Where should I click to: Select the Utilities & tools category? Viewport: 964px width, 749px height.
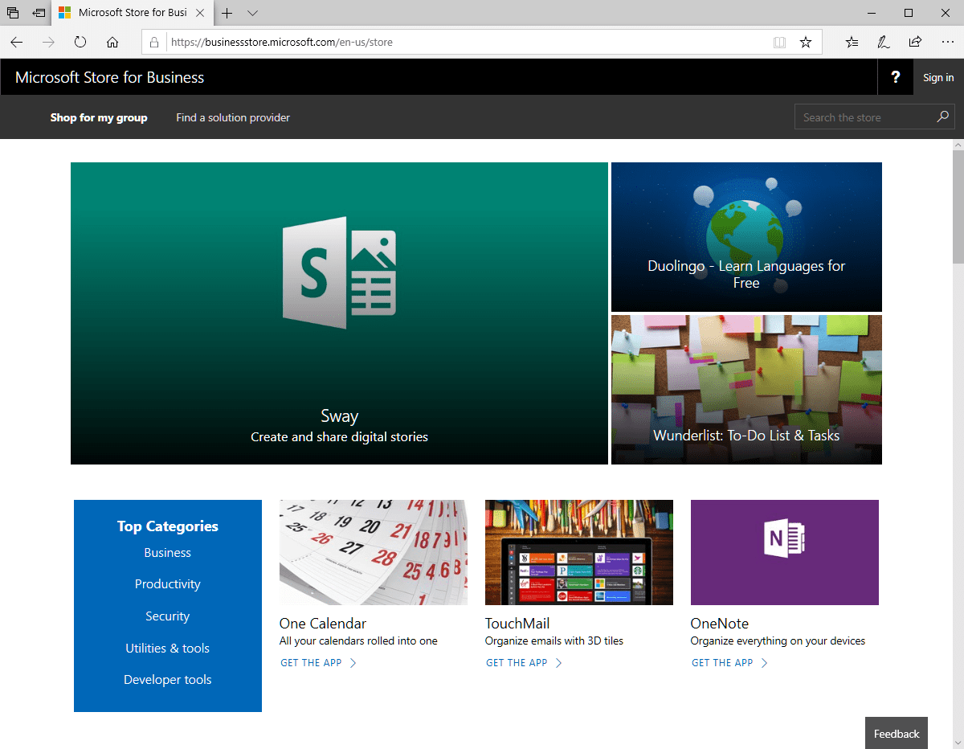pos(168,648)
